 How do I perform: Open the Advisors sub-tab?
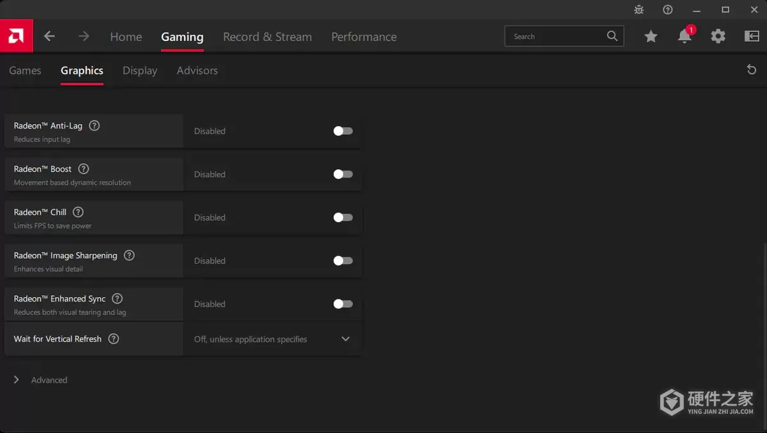198,70
